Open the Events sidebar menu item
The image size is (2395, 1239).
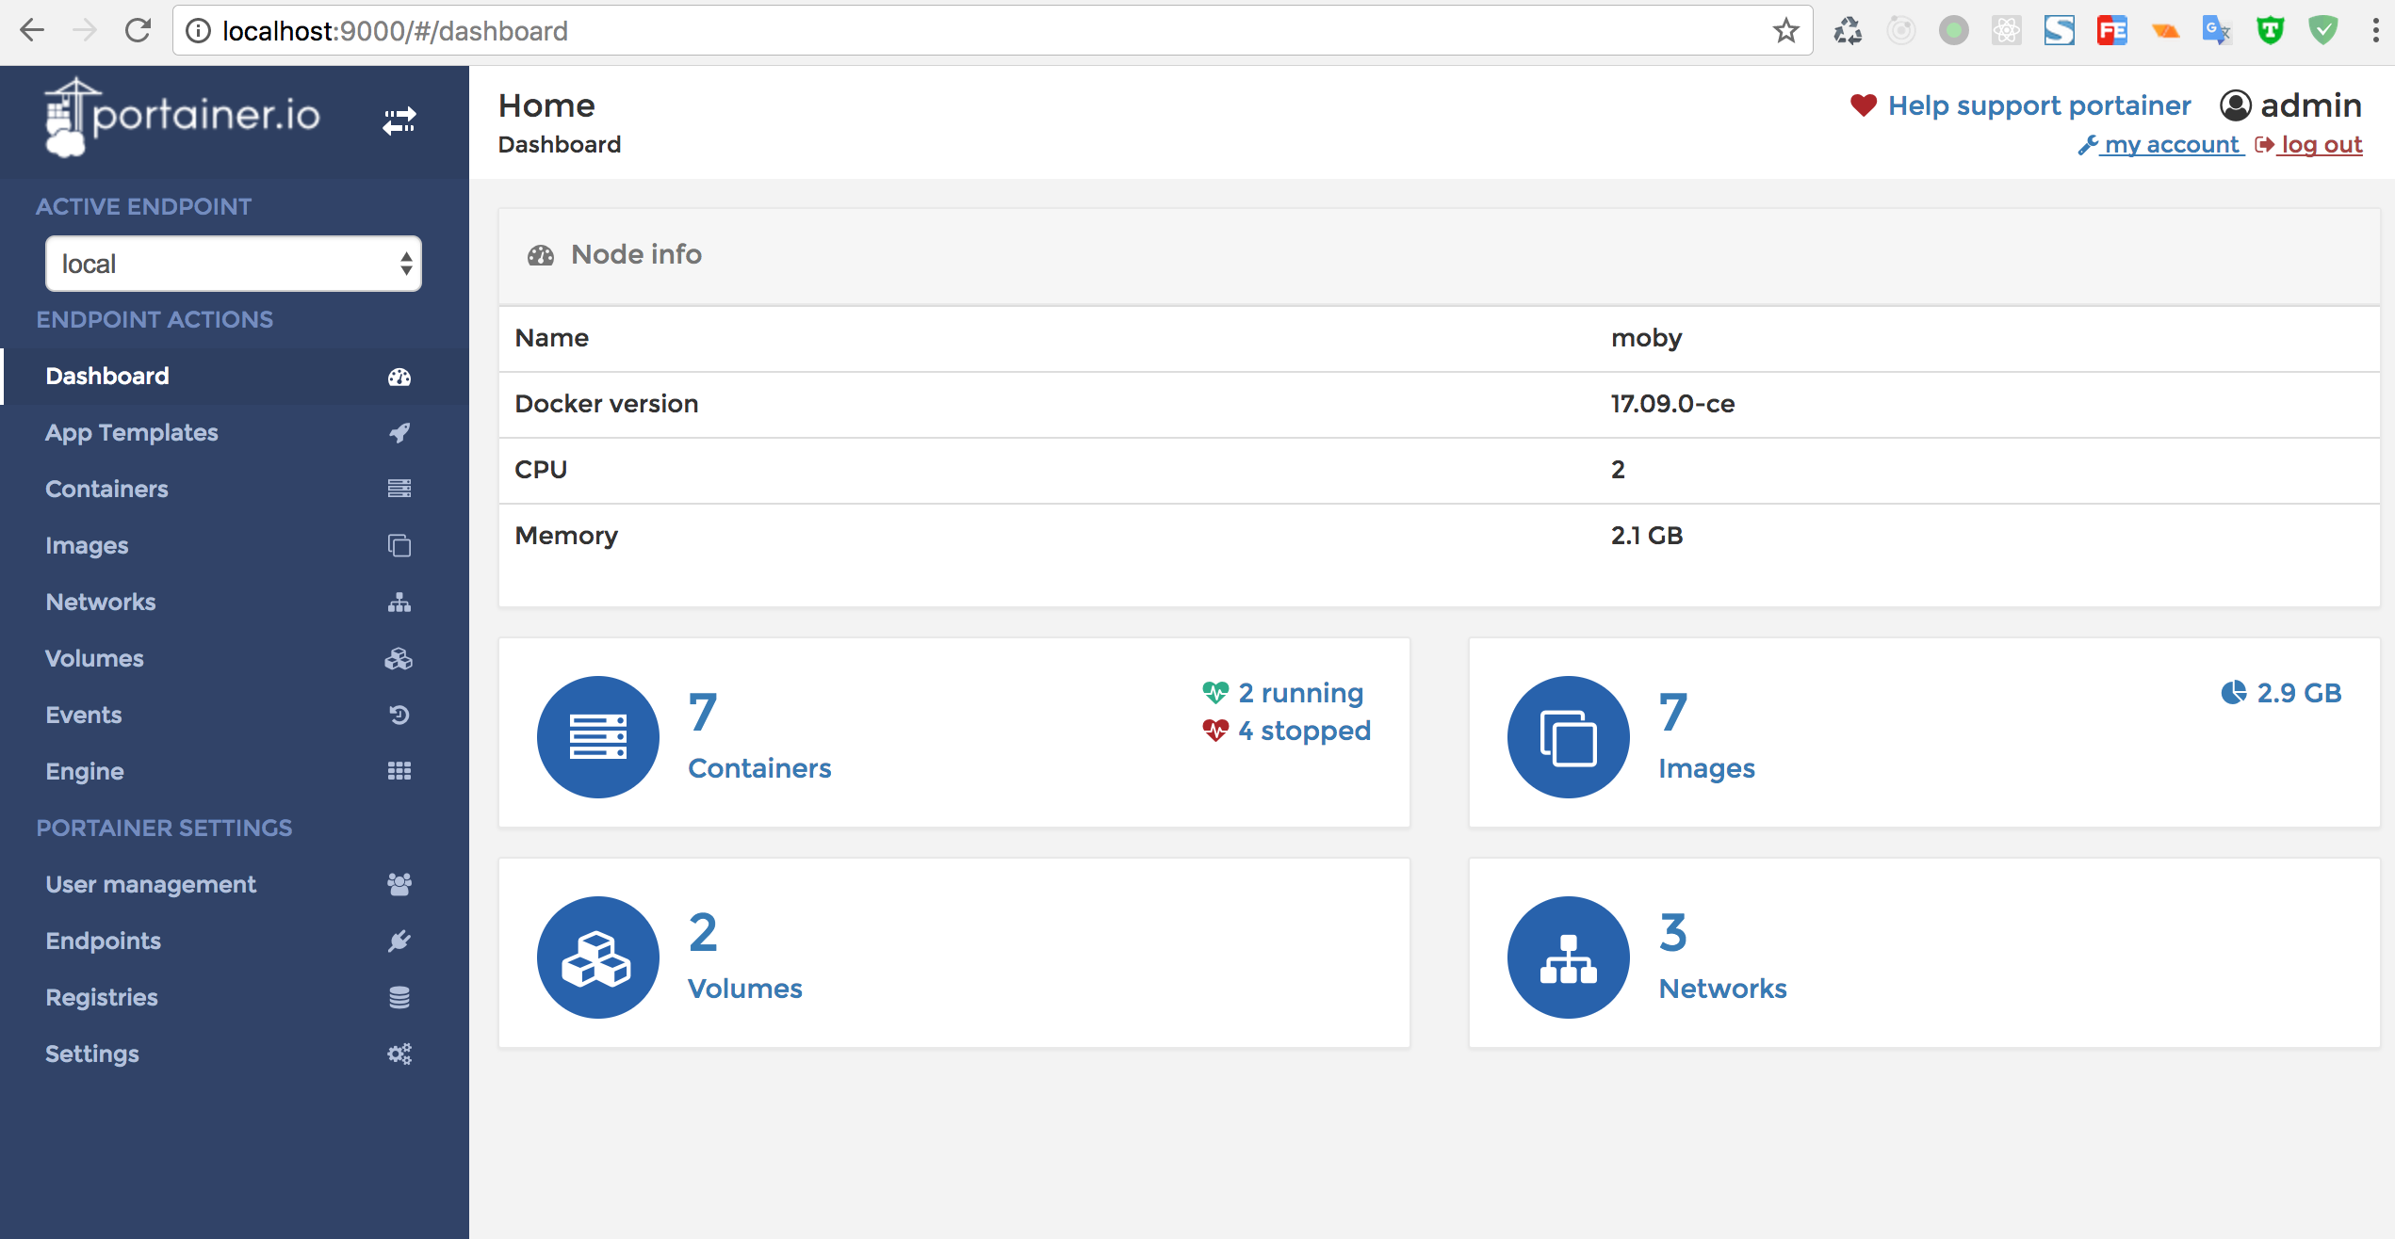(x=84, y=716)
